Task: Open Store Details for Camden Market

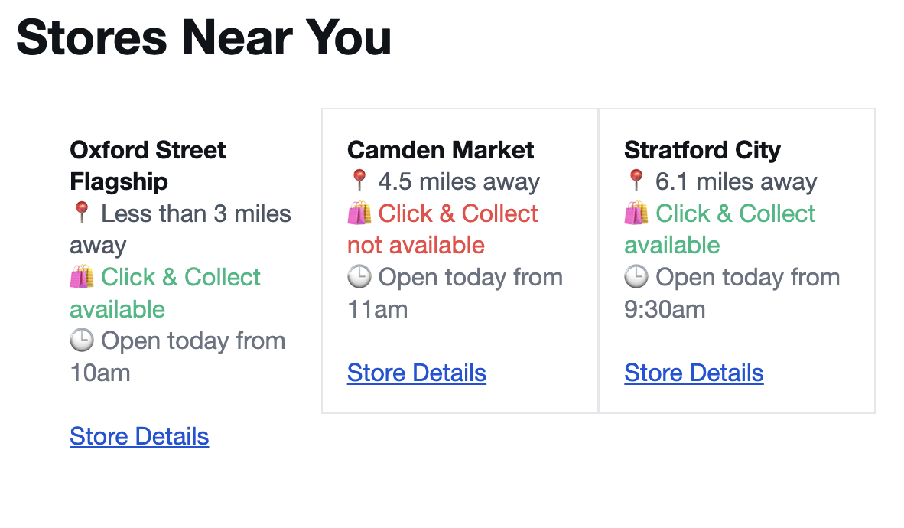Action: point(417,373)
